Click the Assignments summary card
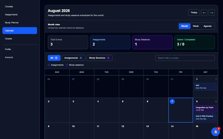Screen dimensions: 223x139 [x=110, y=42]
